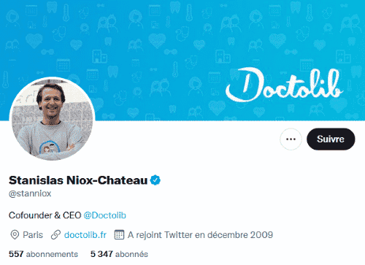The height and width of the screenshot is (265, 365).
Task: Click the name Stanislas Niox-Chateau
Action: [x=78, y=180]
